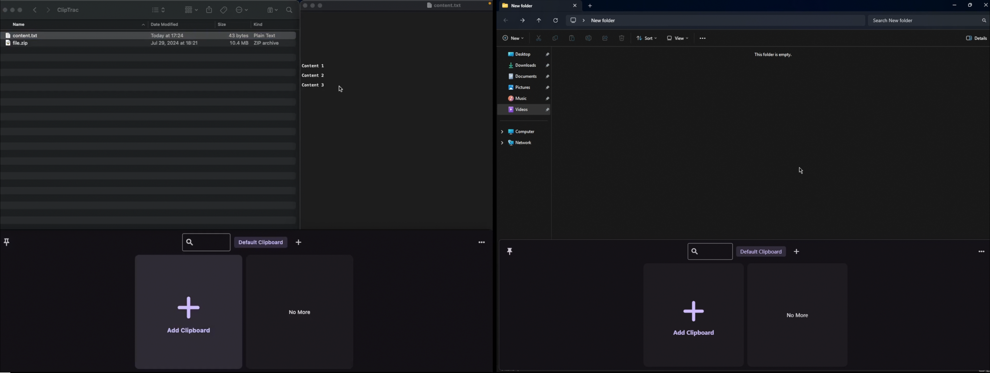This screenshot has height=373, width=990.
Task: Click the left Add Clipboard card
Action: 188,312
